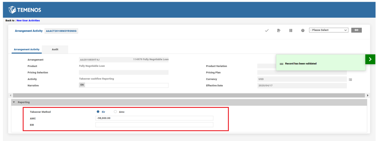
Task: Click the hold (pause) icon
Action: (x=291, y=30)
